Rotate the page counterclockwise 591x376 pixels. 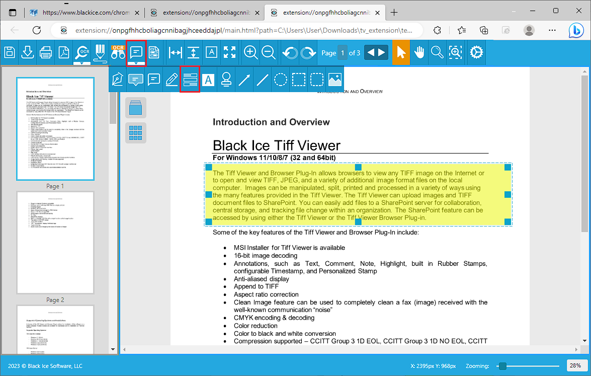click(x=290, y=52)
